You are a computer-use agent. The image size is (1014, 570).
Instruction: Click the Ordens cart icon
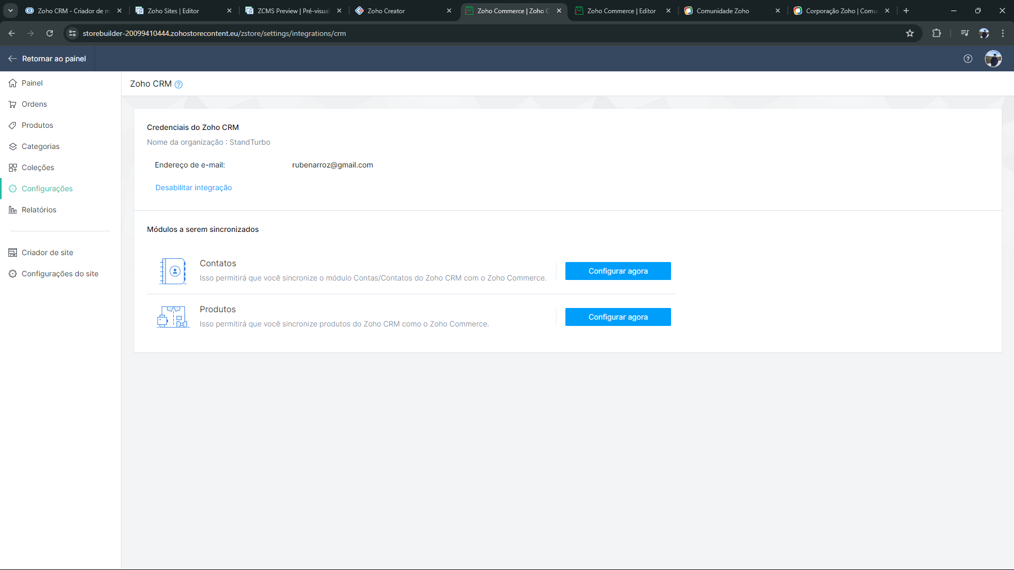13,104
